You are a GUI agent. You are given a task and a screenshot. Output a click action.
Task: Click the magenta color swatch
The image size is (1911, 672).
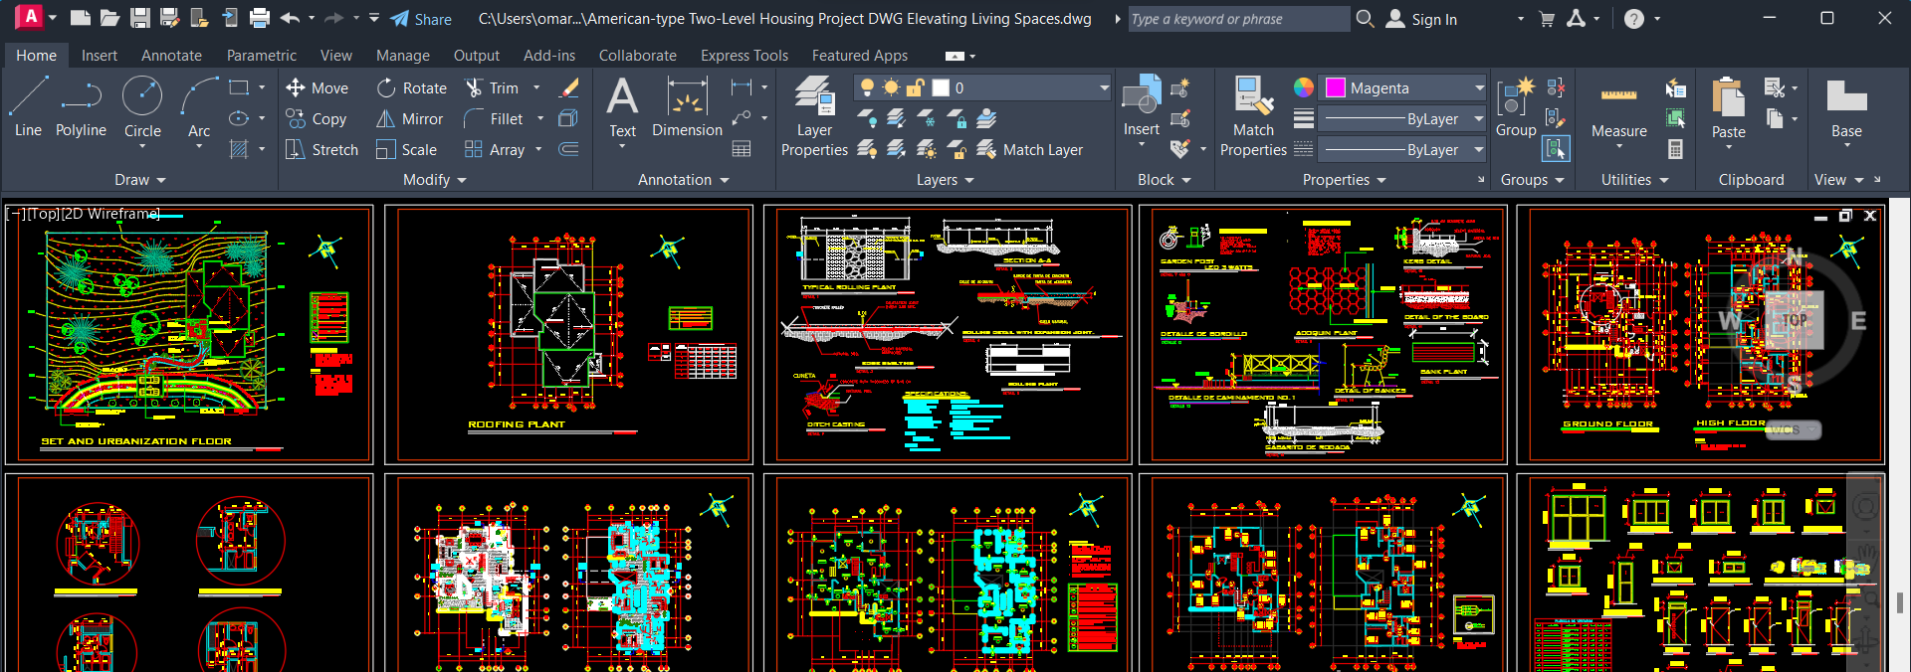click(x=1336, y=88)
